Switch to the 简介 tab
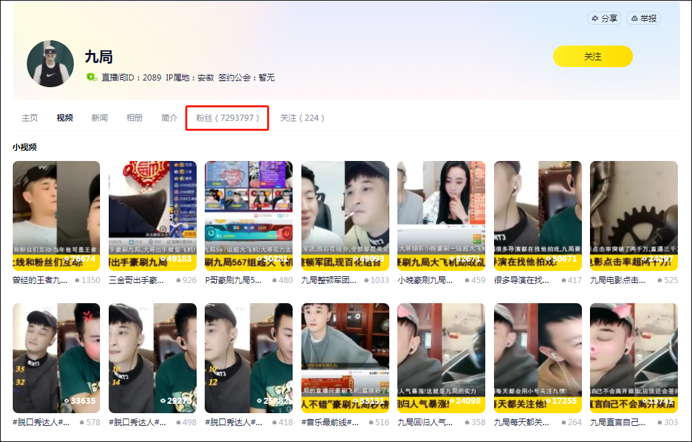 169,118
